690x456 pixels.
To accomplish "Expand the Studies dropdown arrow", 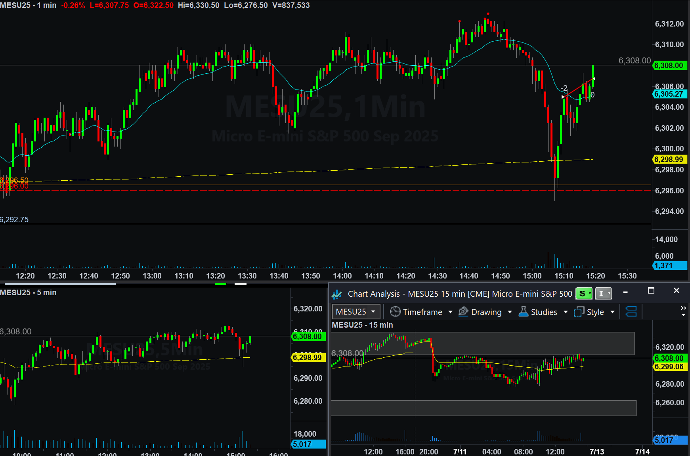I will 566,312.
